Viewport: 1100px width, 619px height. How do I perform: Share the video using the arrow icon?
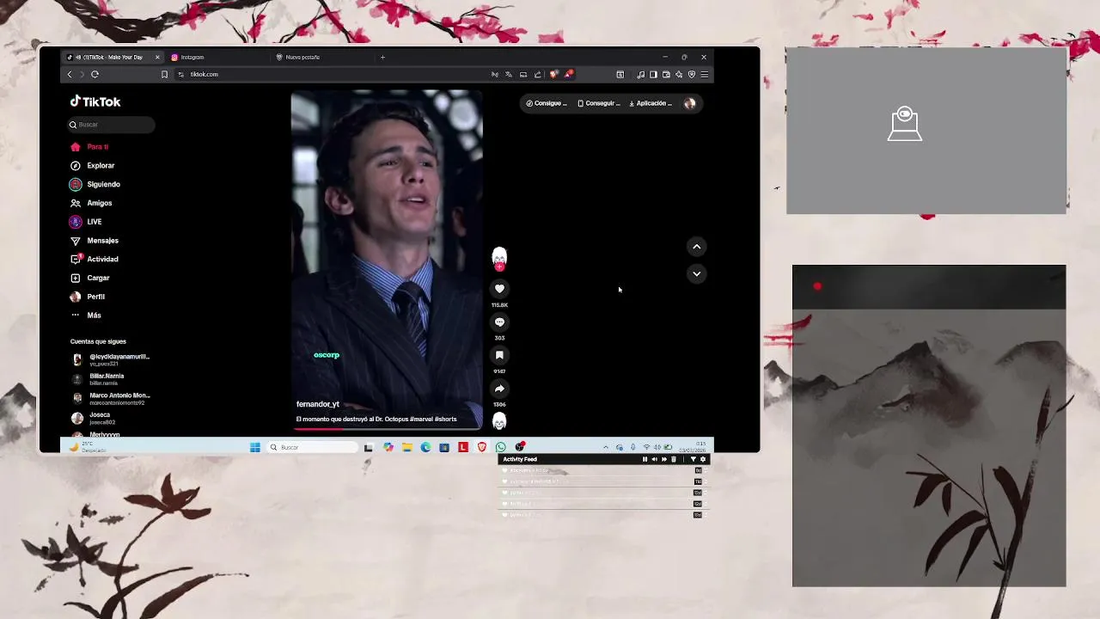click(499, 389)
